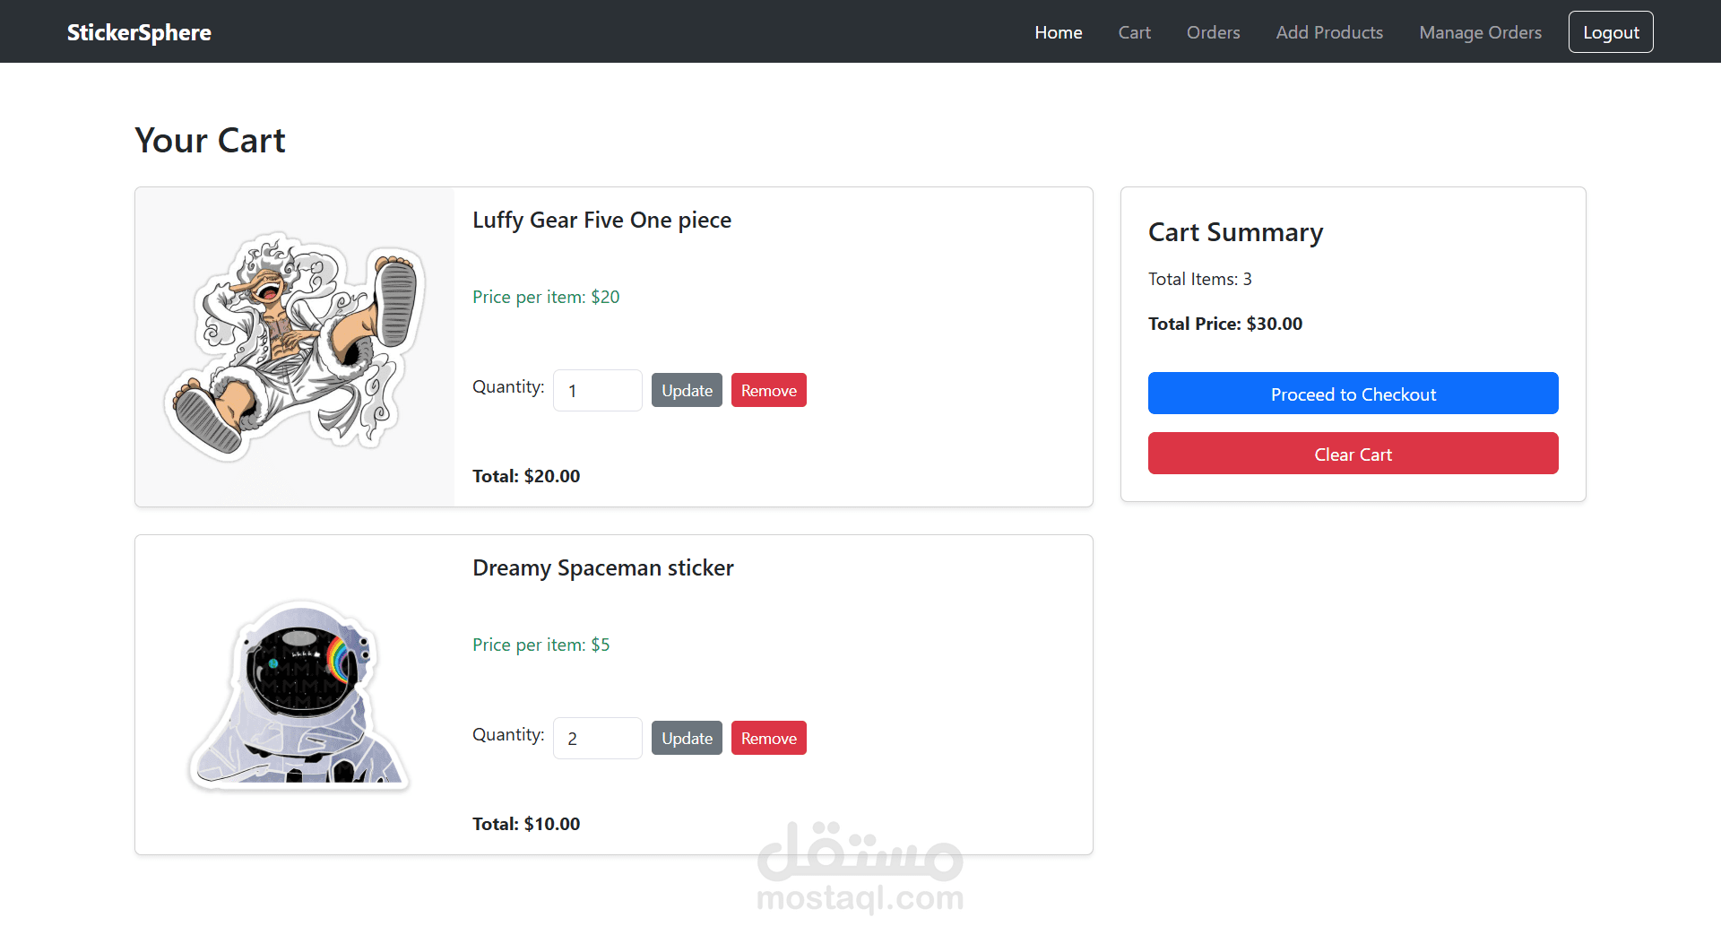Click the Clear Cart button

1353,454
